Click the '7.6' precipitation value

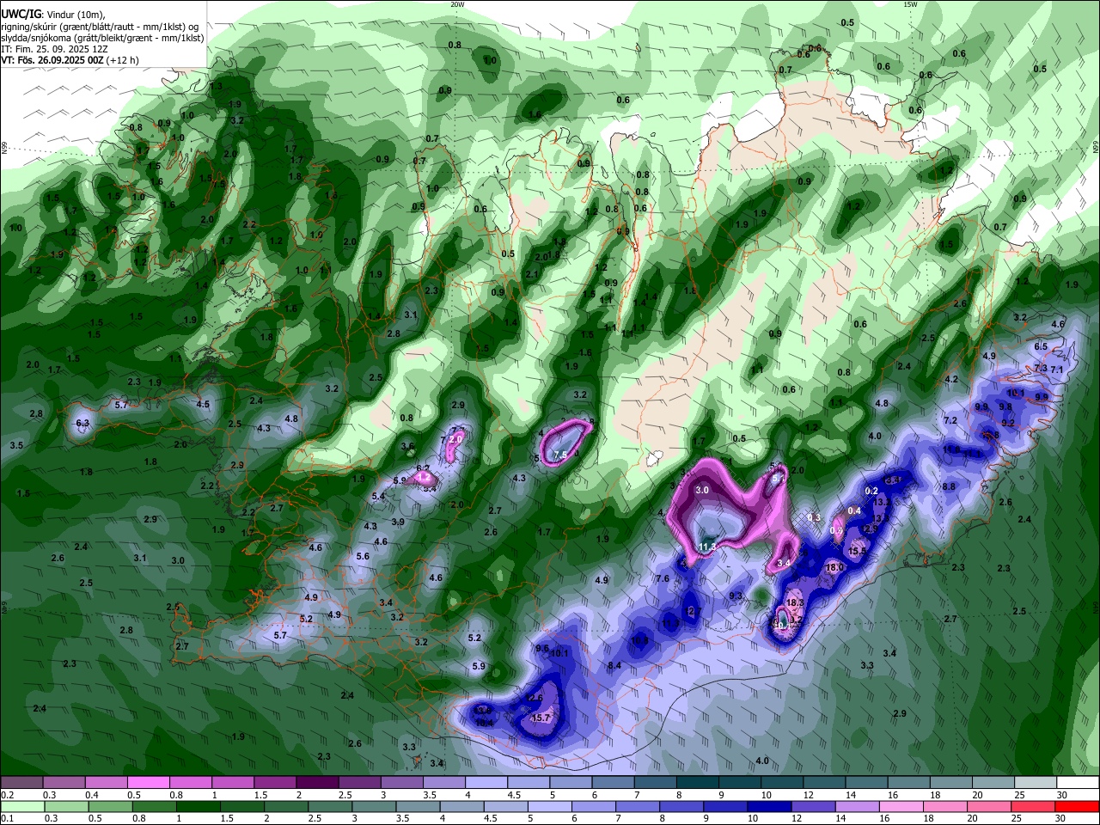click(x=663, y=578)
